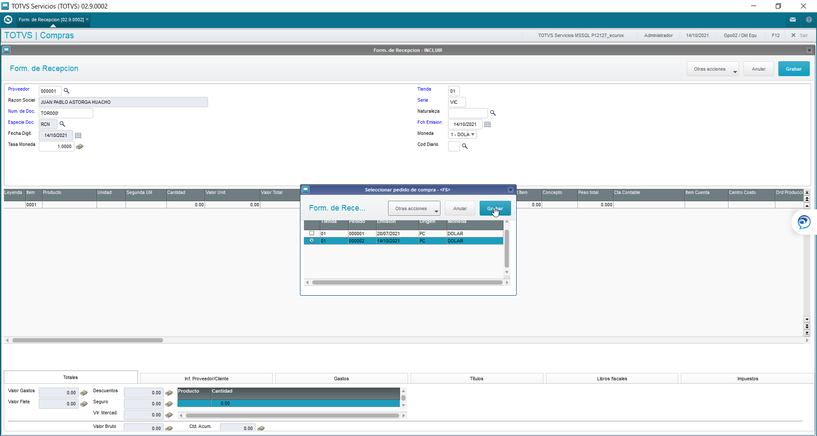The height and width of the screenshot is (436, 817).
Task: Click Grabar in the pedido dialog
Action: [x=495, y=208]
